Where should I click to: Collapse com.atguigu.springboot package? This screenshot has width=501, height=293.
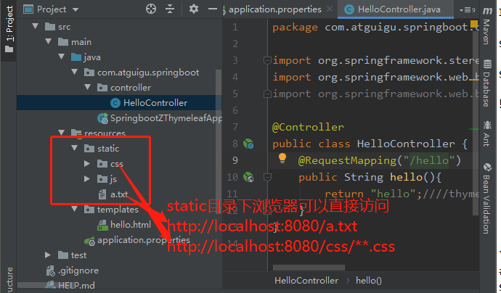(x=75, y=72)
